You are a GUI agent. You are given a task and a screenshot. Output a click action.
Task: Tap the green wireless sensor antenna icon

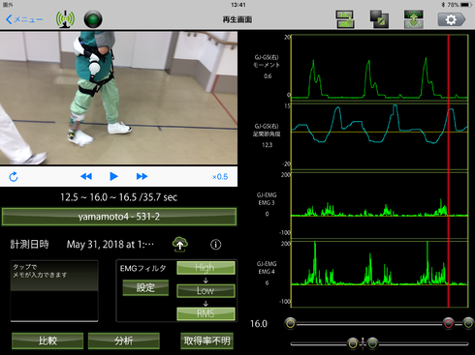[65, 19]
